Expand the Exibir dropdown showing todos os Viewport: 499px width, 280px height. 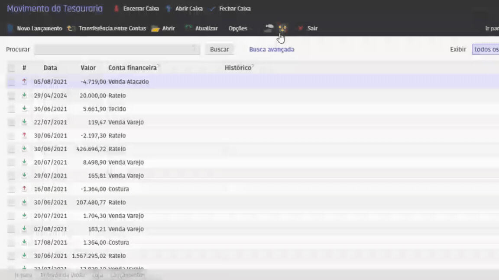486,49
